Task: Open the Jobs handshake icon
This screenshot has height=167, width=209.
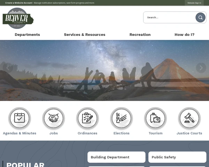Action: [54, 118]
